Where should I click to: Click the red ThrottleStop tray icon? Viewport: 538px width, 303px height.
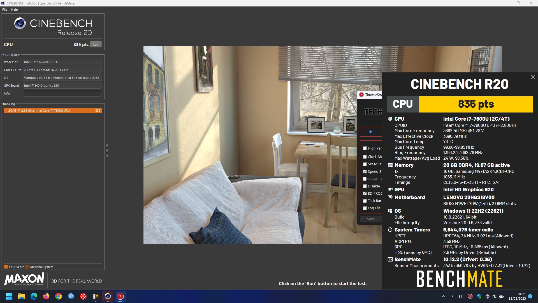point(470,296)
